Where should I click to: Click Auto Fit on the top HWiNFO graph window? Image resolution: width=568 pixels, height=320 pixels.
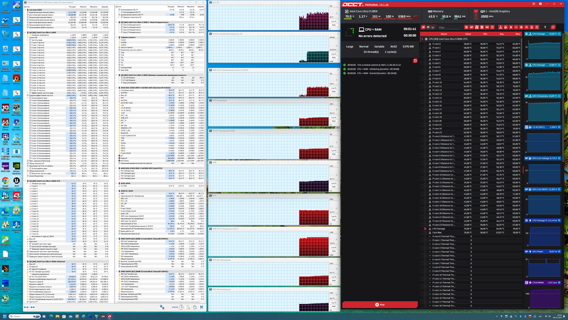(x=334, y=21)
